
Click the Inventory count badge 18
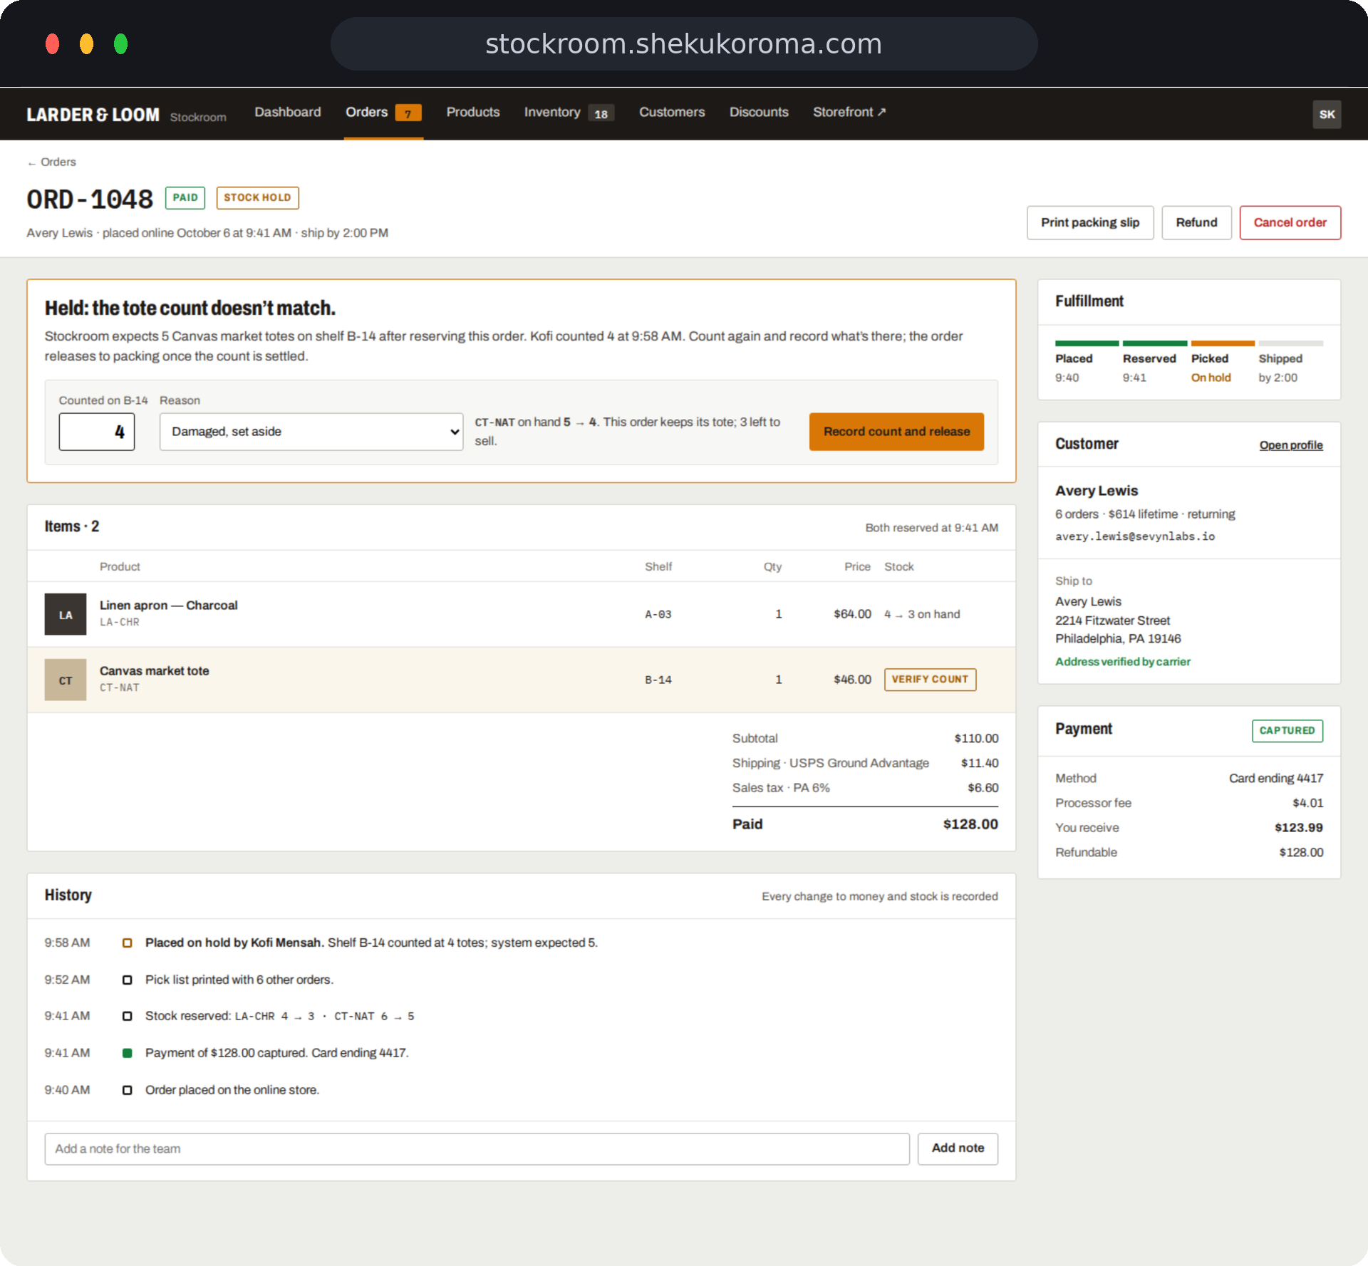tap(601, 113)
